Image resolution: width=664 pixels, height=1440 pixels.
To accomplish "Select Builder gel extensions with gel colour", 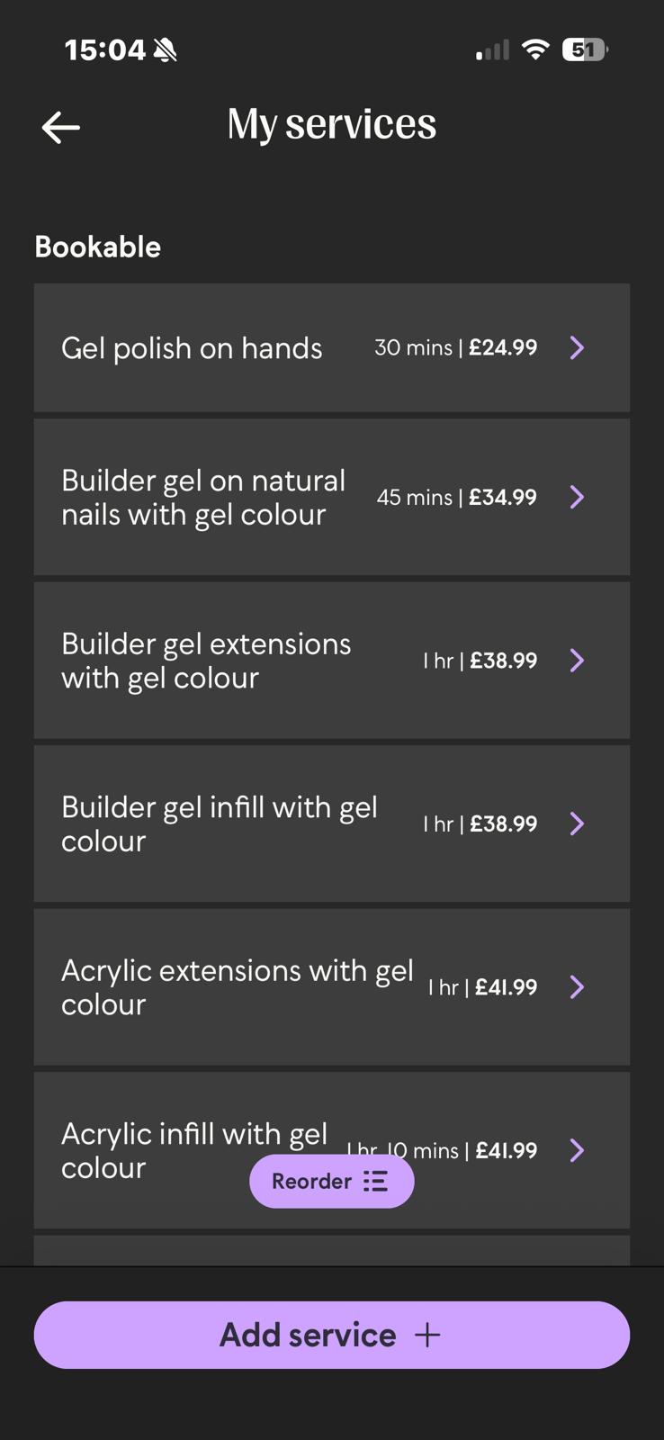I will (206, 661).
